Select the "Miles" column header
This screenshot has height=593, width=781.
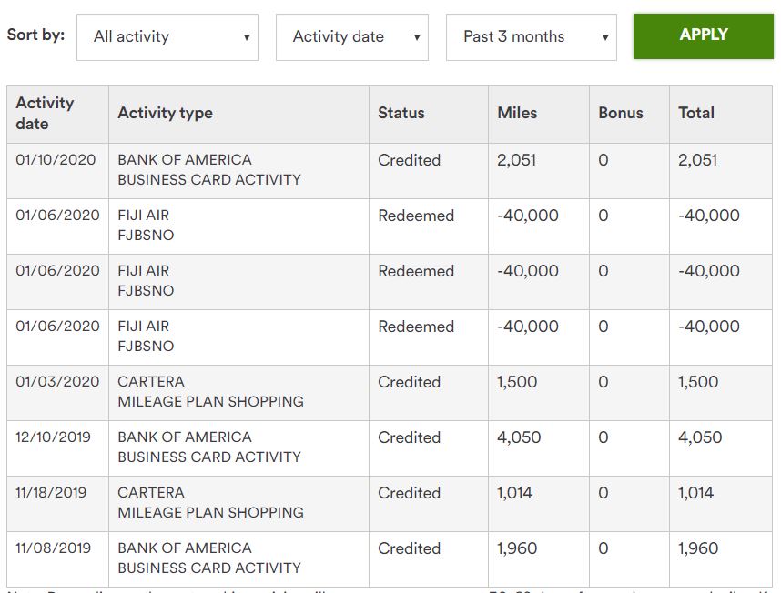click(517, 114)
